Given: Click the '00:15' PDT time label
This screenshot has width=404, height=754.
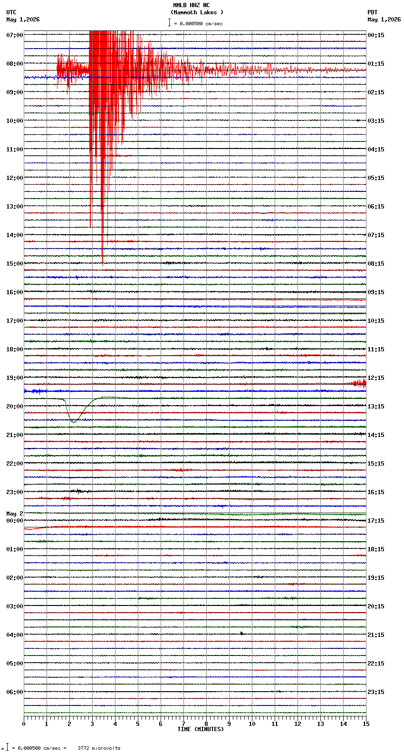Looking at the screenshot, I should (x=376, y=35).
